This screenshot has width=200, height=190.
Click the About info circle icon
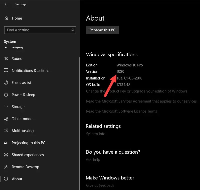click(x=6, y=179)
